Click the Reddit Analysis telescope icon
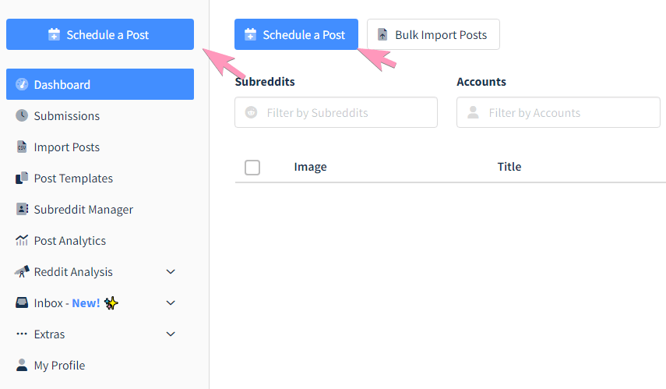Screen dimensions: 666x389 pyautogui.click(x=22, y=271)
